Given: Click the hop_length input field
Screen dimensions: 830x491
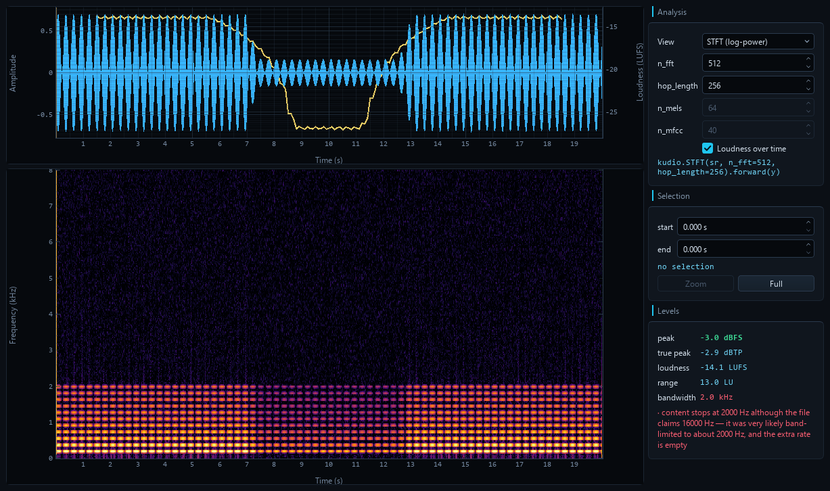Looking at the screenshot, I should pos(758,85).
